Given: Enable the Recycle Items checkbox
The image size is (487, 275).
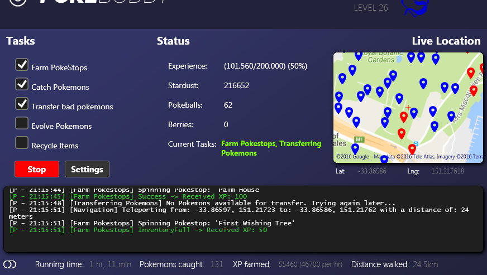Looking at the screenshot, I should pos(22,143).
